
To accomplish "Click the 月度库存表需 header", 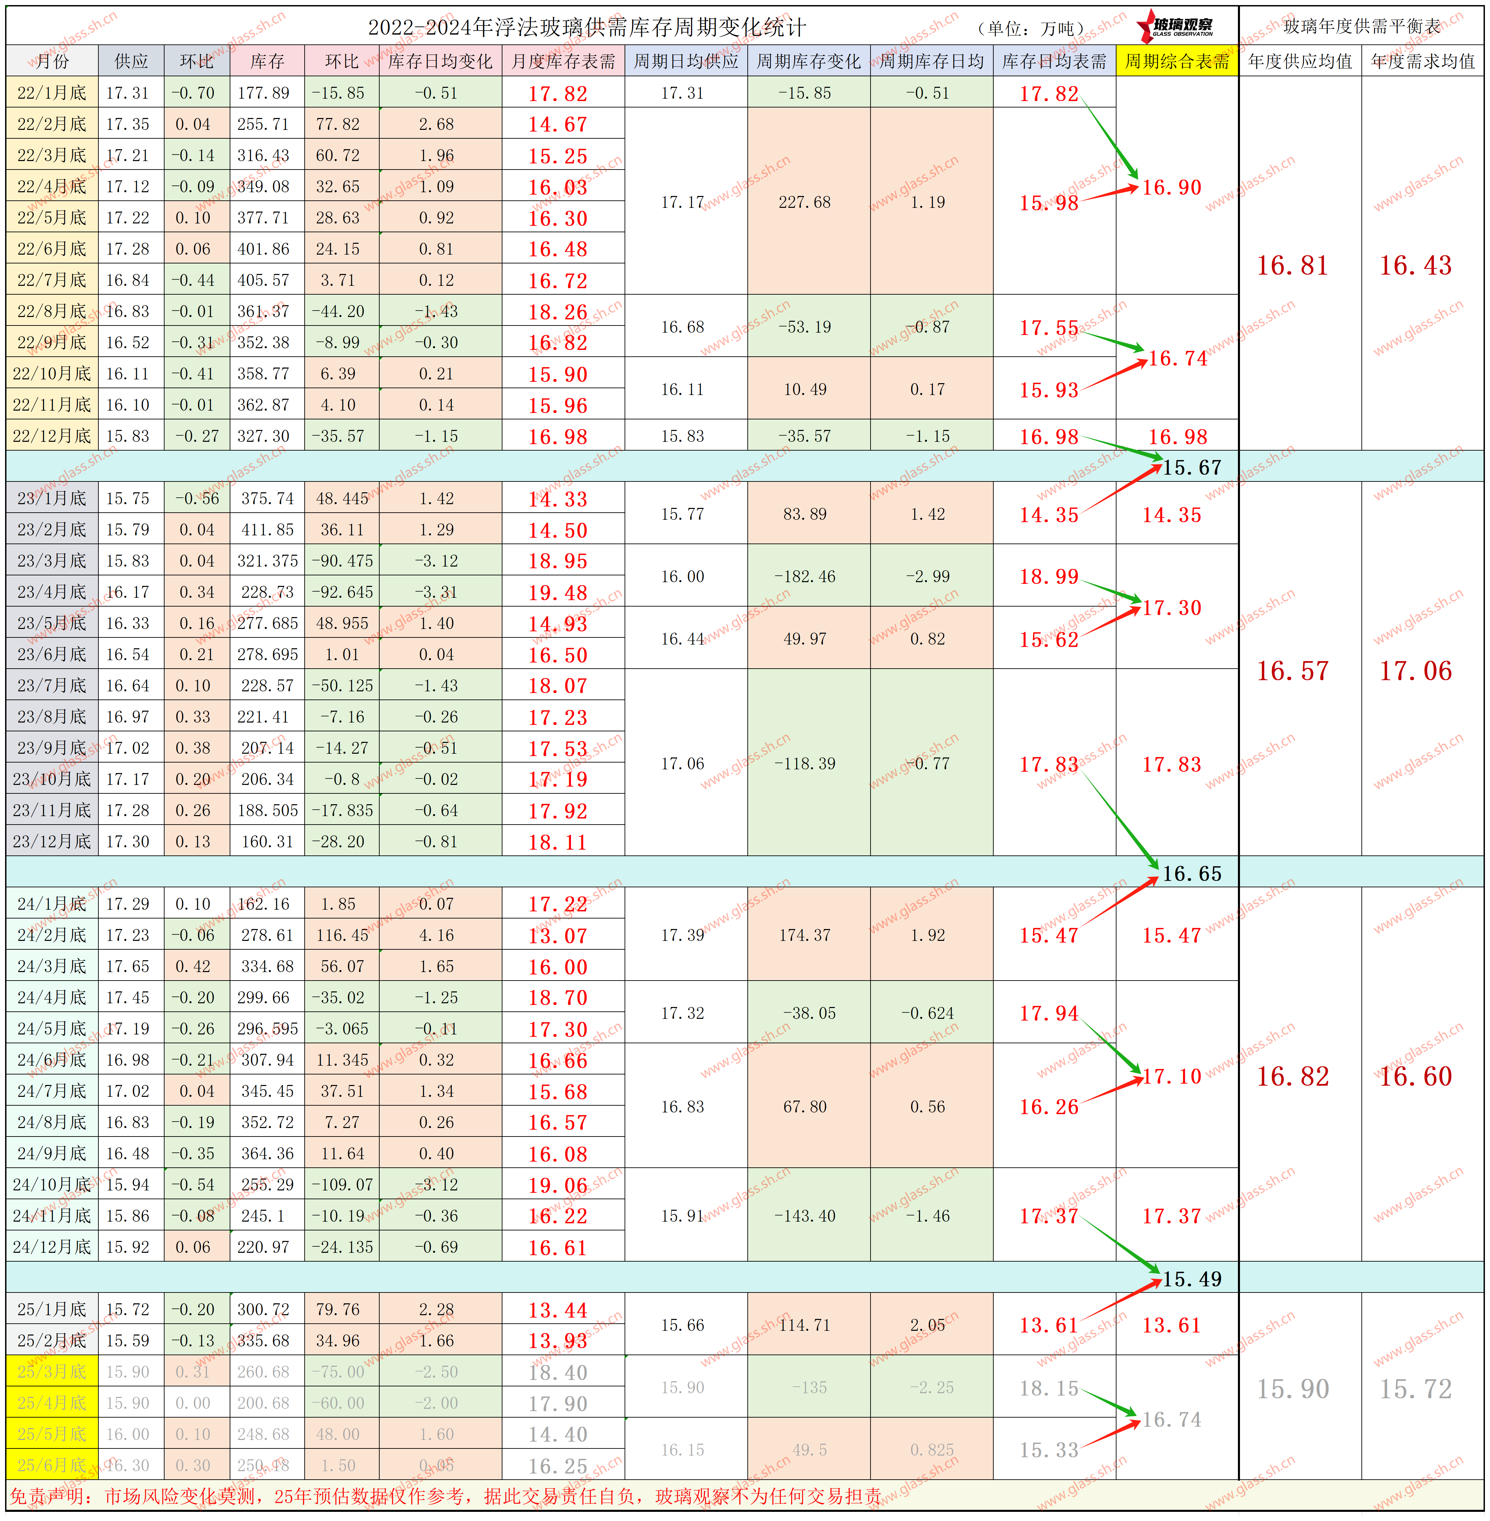I will pyautogui.click(x=563, y=61).
